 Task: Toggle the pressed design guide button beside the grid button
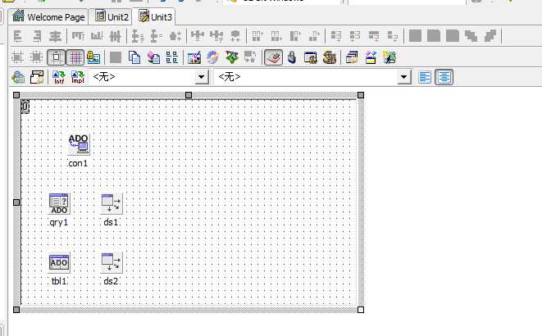tap(56, 57)
